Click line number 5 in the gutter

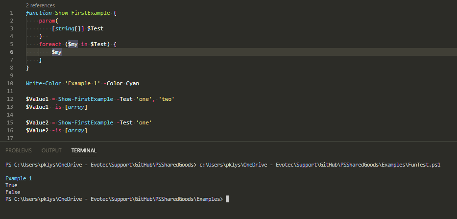(11, 44)
